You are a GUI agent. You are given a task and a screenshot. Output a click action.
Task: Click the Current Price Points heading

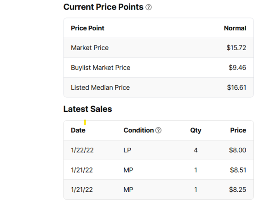coord(103,7)
